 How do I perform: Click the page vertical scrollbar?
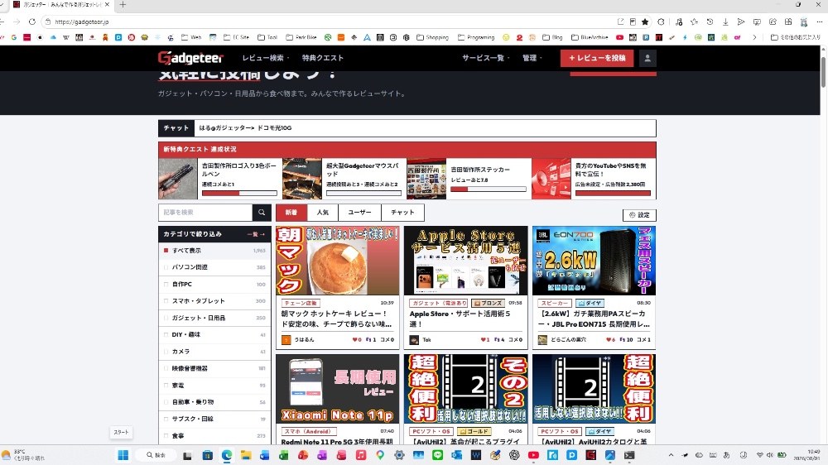(823, 71)
